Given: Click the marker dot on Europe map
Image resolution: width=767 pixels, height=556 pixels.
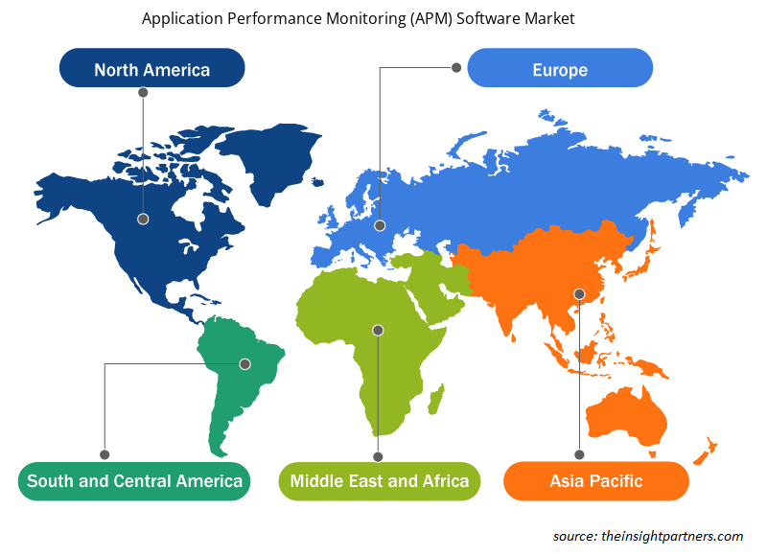Looking at the screenshot, I should coord(380,225).
